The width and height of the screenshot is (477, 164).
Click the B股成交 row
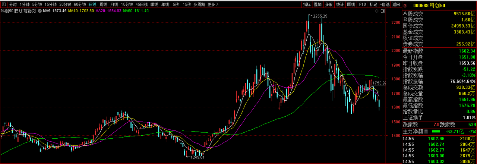(439, 20)
